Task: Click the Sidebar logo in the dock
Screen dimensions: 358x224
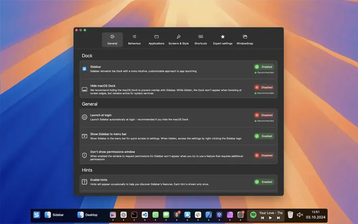Action: [x=37, y=215]
